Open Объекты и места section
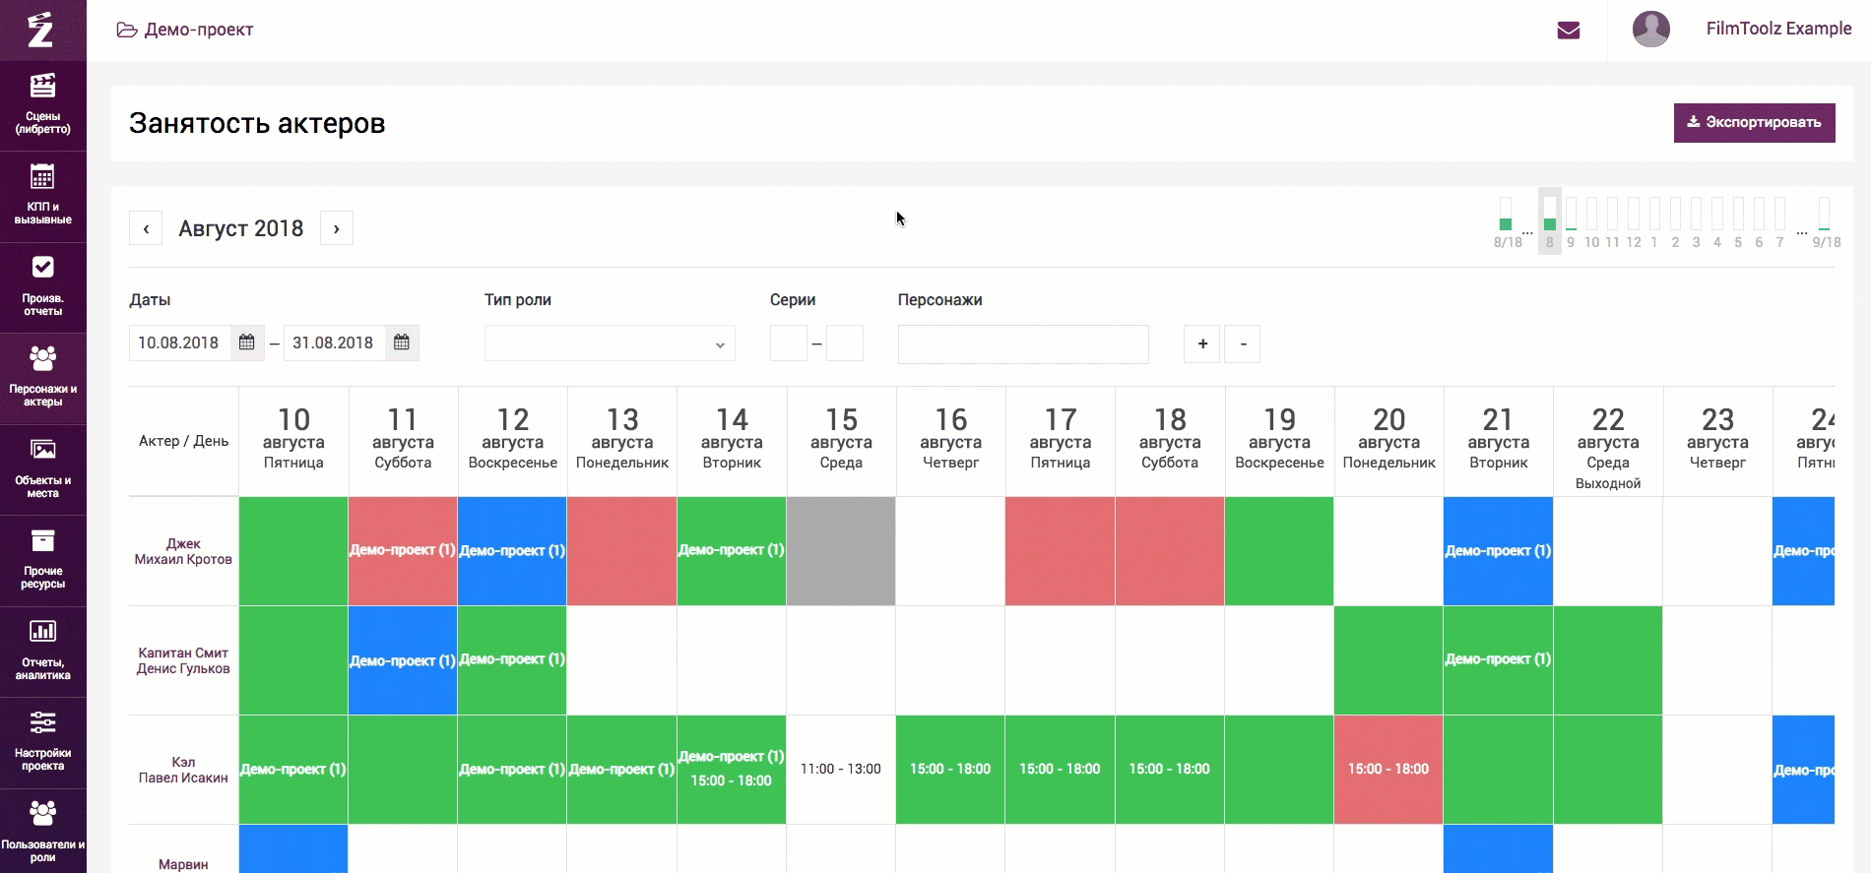The height and width of the screenshot is (873, 1871). pos(42,469)
